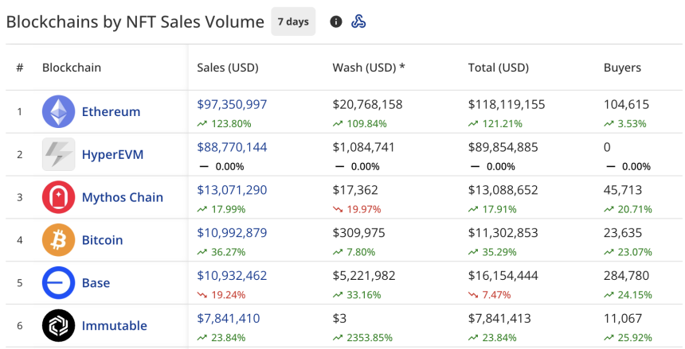Open the Immutable blockchain link
Image resolution: width=685 pixels, height=349 pixels.
(114, 326)
